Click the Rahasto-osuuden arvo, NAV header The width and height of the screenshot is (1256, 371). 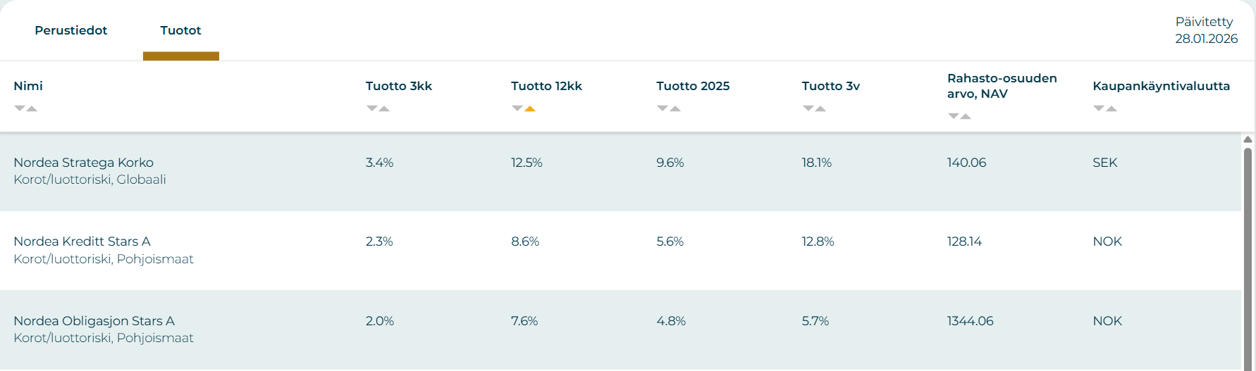pyautogui.click(x=1002, y=86)
